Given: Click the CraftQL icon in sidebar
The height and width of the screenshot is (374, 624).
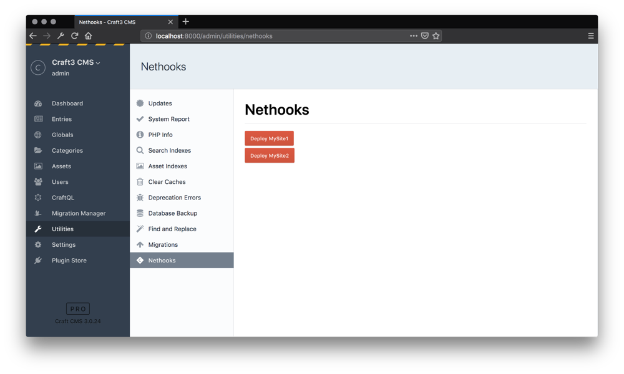Looking at the screenshot, I should click(38, 198).
